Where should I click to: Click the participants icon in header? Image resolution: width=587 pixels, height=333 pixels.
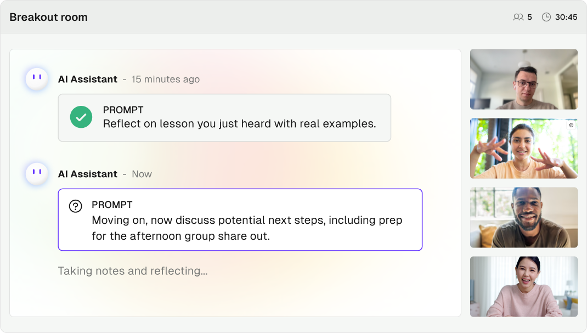coord(518,17)
